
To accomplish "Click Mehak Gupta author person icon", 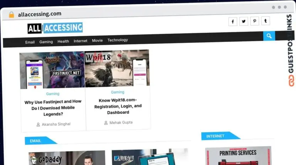I will [106, 123].
